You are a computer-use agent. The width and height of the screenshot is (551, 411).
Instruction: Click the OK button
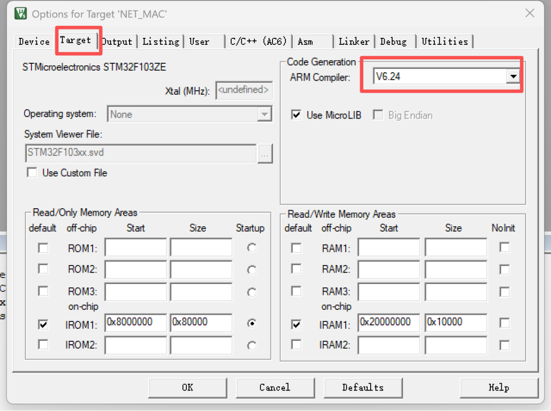[x=188, y=388]
